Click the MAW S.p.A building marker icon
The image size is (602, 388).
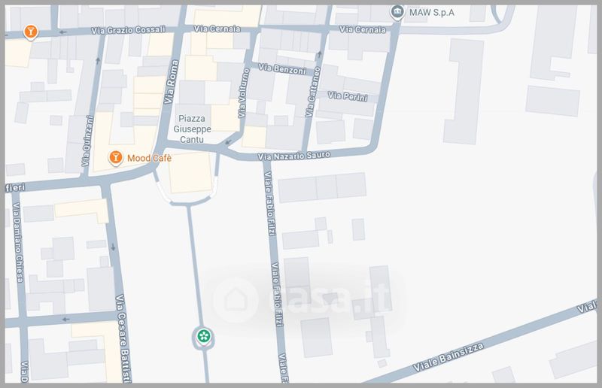coord(397,12)
